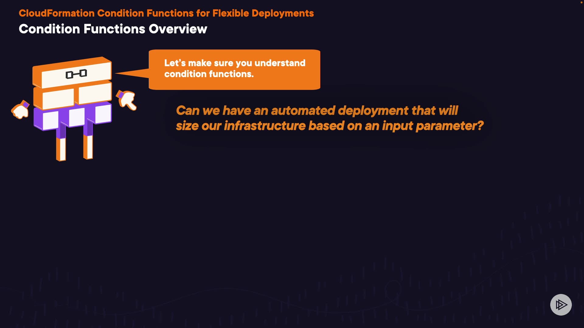This screenshot has width=584, height=328.
Task: Click the word 'parameter?' in the question
Action: pyautogui.click(x=449, y=126)
